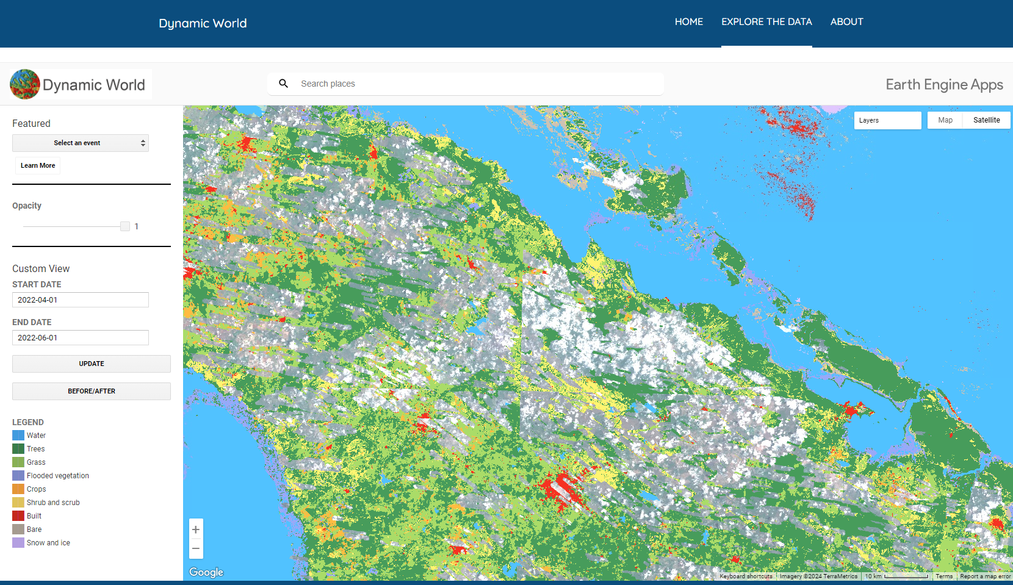Click the Shrub and scrub swatch
This screenshot has width=1013, height=585.
click(18, 503)
